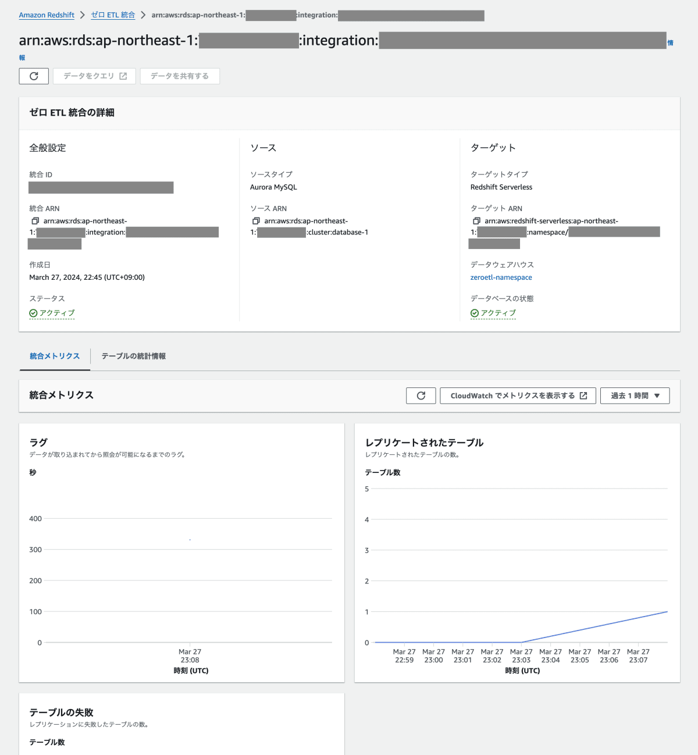This screenshot has width=698, height=755.
Task: Click the Mar 27 22:59 axis label
Action: tap(404, 656)
